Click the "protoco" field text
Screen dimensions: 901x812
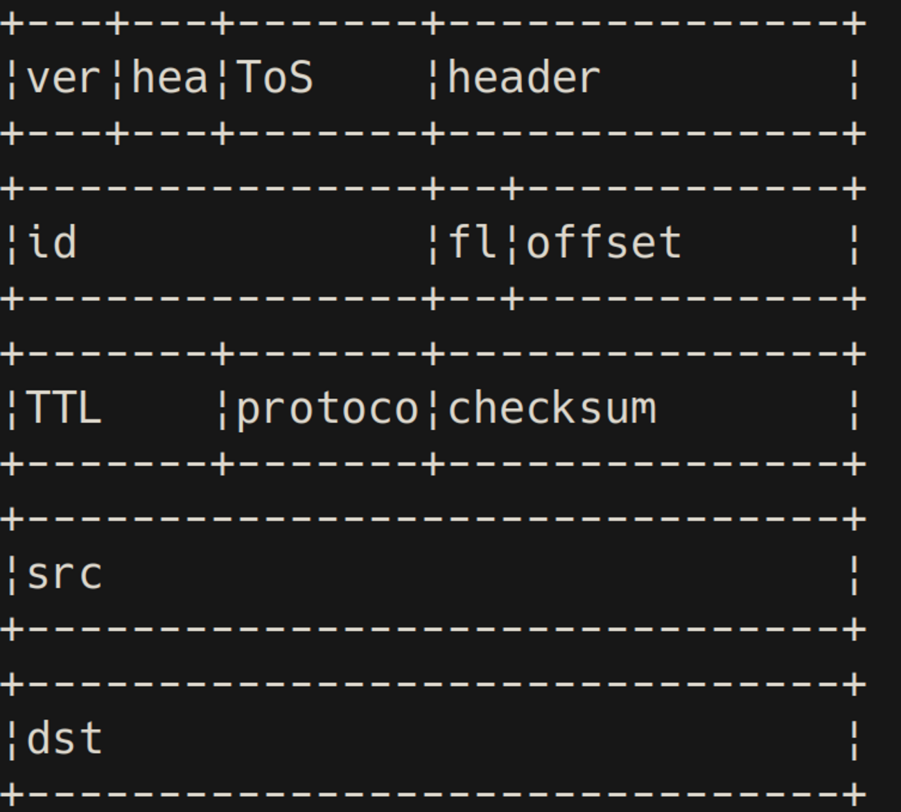(x=327, y=410)
